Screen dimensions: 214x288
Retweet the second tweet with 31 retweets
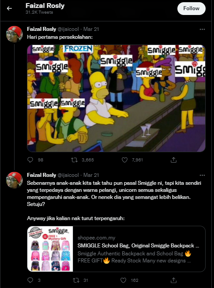tap(76, 280)
